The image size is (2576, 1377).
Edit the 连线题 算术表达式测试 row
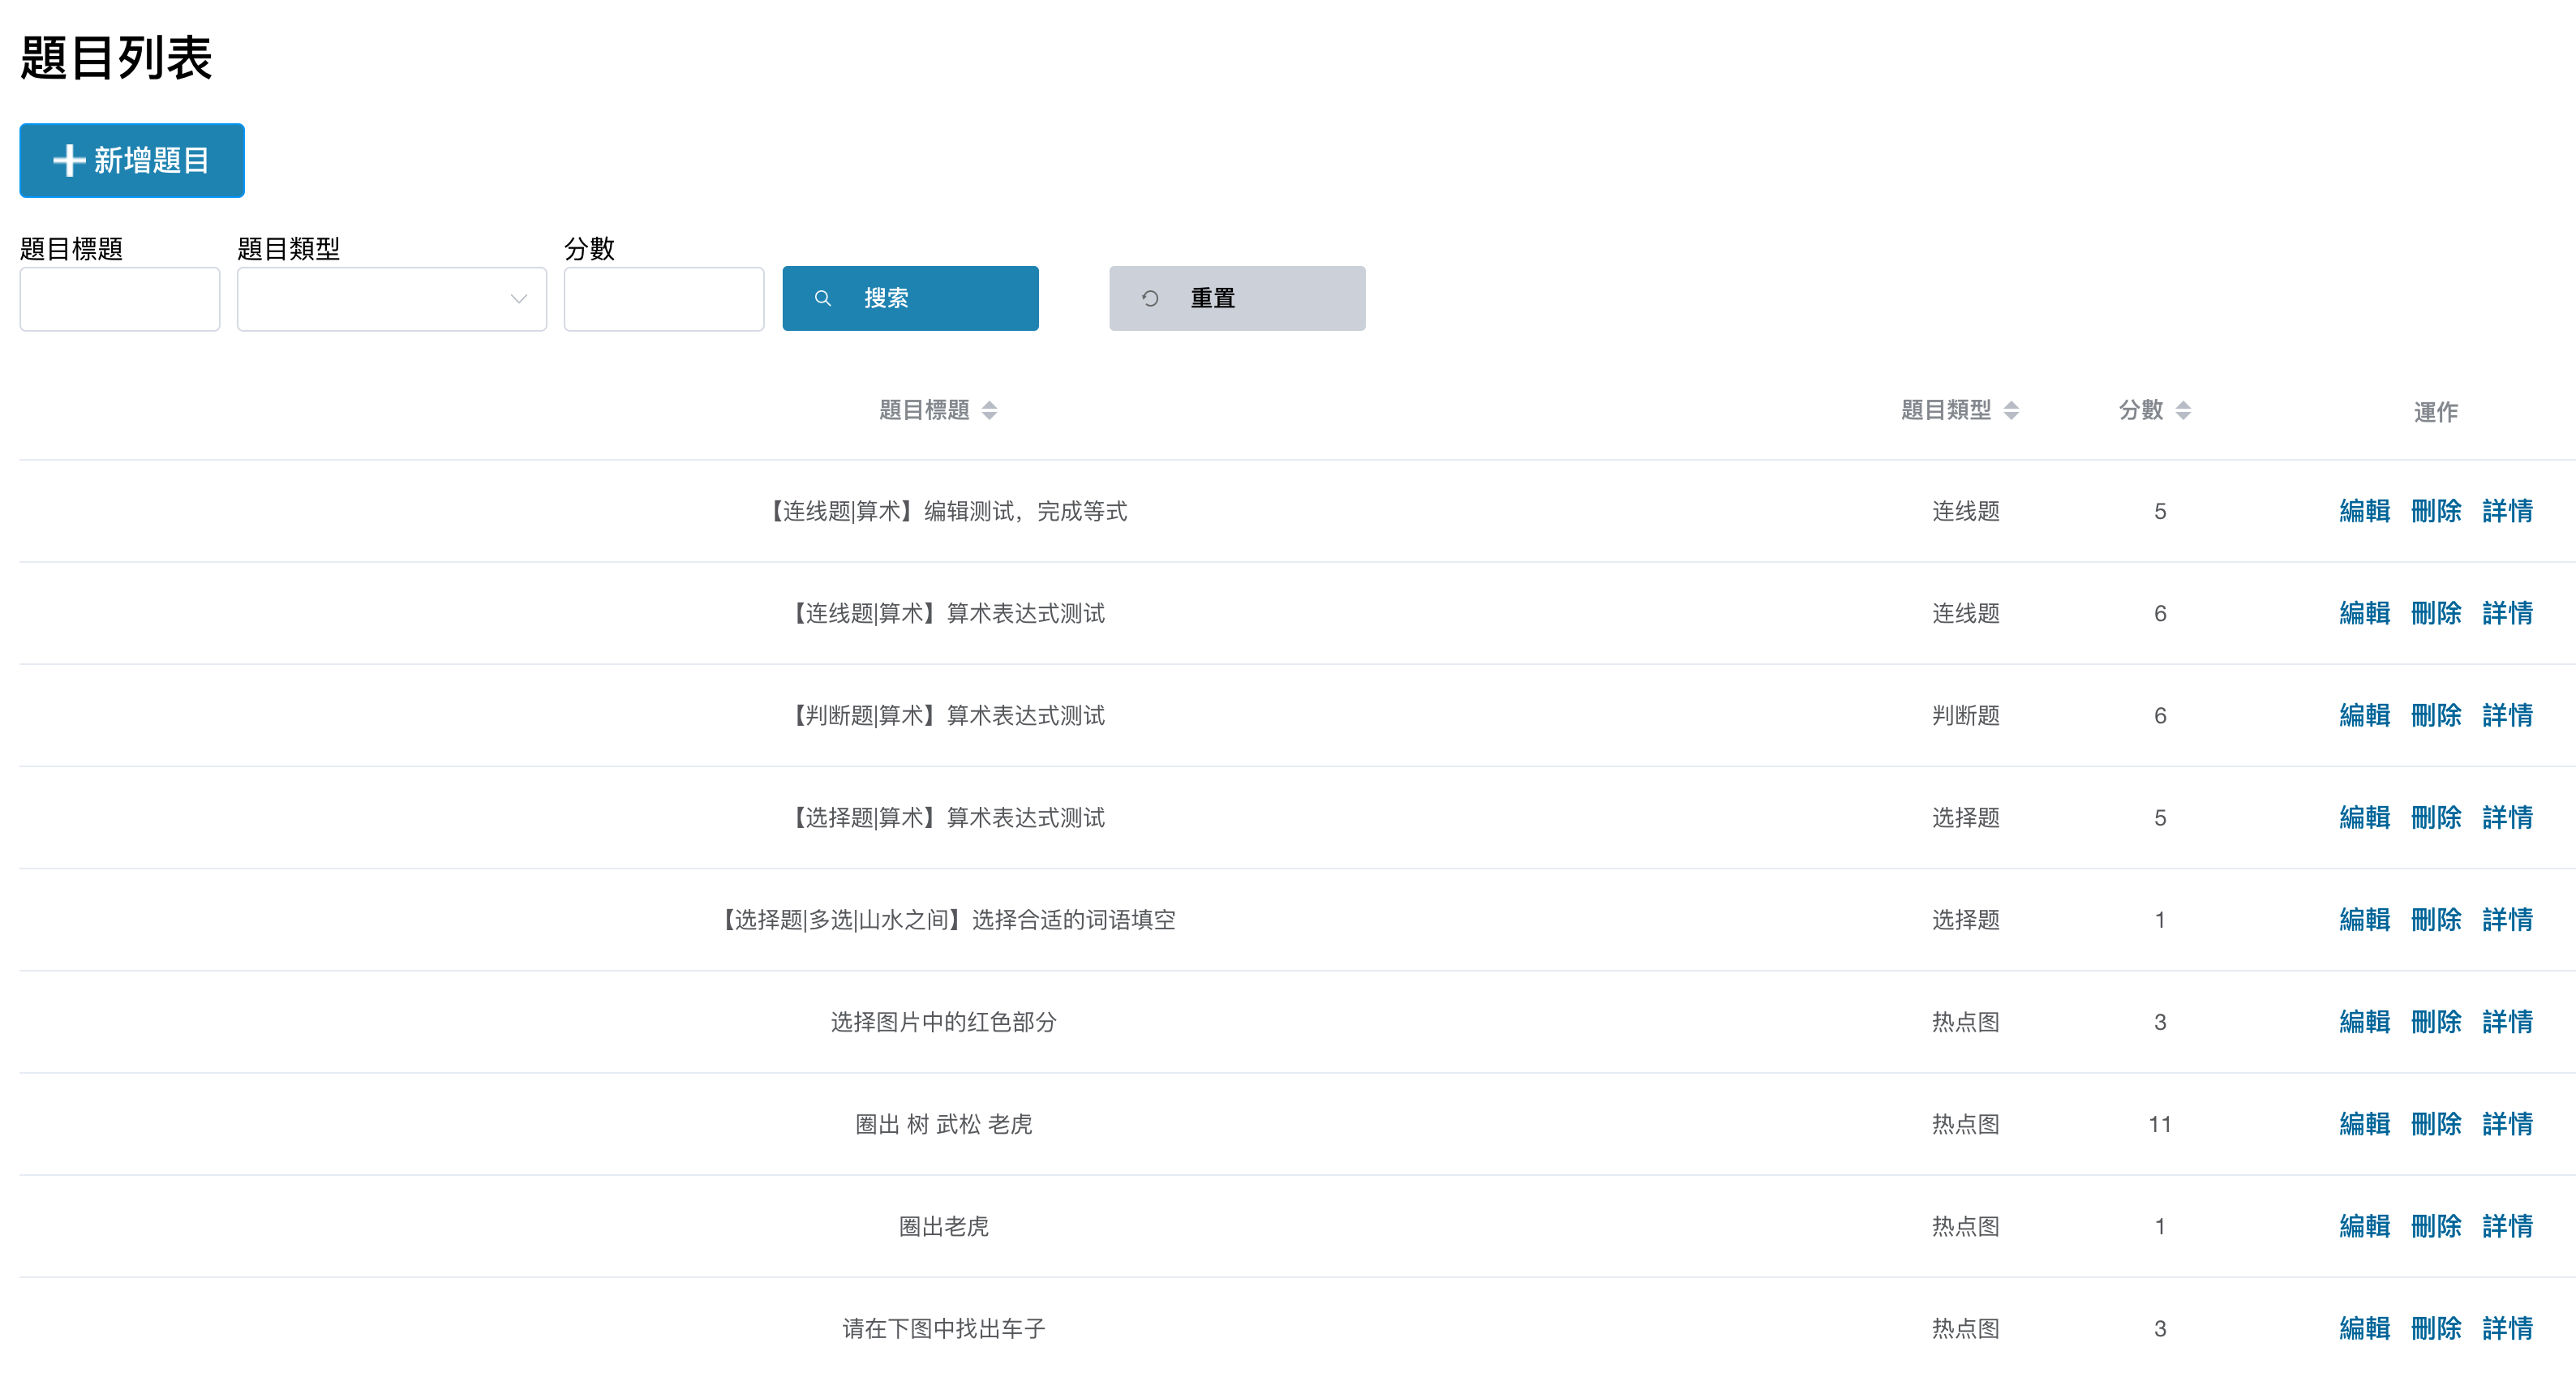coord(2365,613)
